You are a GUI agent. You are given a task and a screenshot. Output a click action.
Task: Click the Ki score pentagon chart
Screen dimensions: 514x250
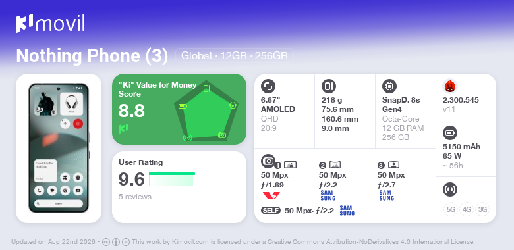206,111
